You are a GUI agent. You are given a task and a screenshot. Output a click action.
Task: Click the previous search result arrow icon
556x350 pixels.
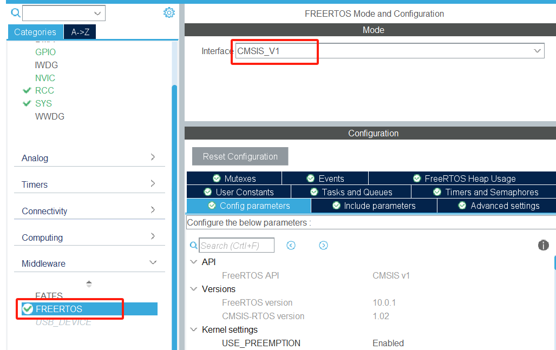click(x=291, y=245)
